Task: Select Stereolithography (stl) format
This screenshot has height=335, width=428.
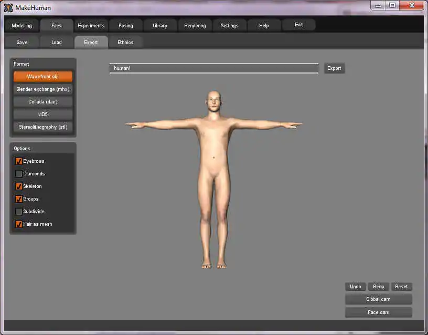Action: click(x=43, y=127)
